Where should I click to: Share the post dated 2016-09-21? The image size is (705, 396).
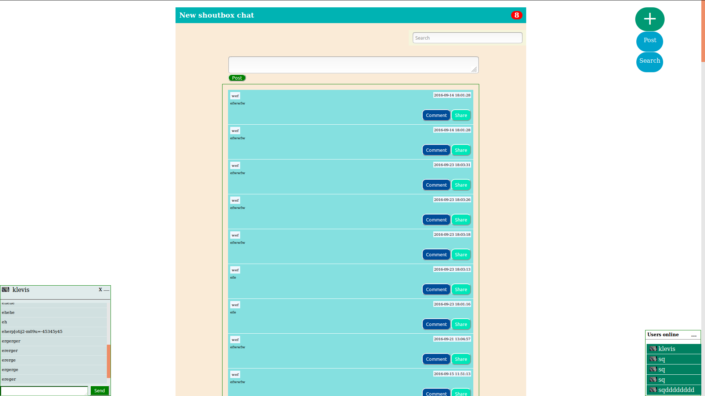pyautogui.click(x=461, y=359)
